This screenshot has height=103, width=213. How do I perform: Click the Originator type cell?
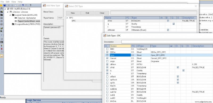click(x=160, y=61)
